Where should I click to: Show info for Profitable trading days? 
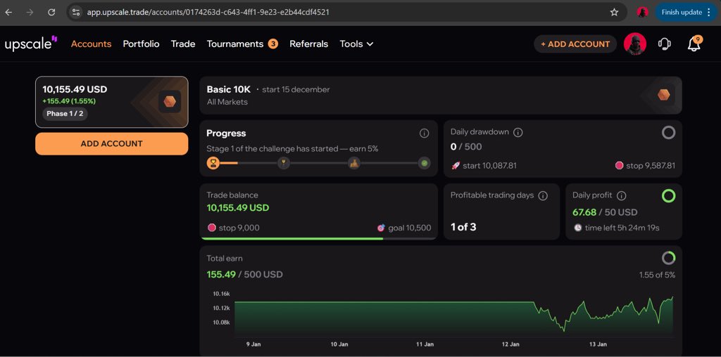pyautogui.click(x=543, y=195)
